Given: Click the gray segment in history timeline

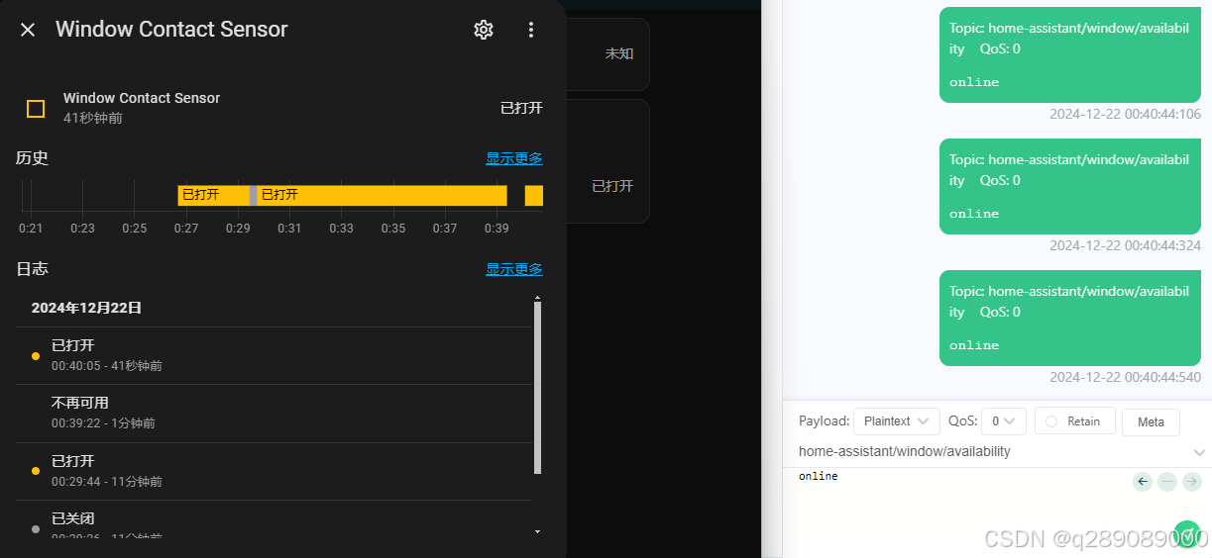Looking at the screenshot, I should pos(254,195).
